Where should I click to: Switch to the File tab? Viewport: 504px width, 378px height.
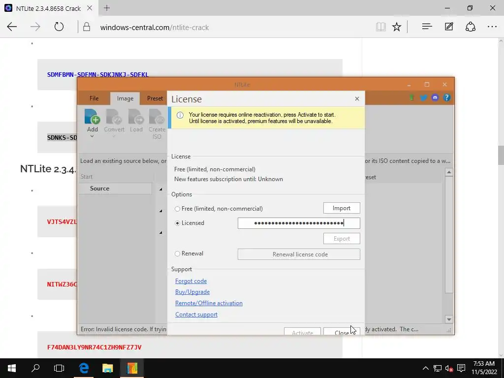tap(94, 98)
